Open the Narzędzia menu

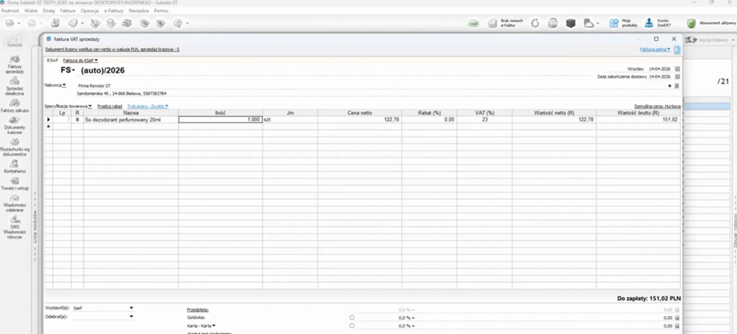click(x=138, y=11)
